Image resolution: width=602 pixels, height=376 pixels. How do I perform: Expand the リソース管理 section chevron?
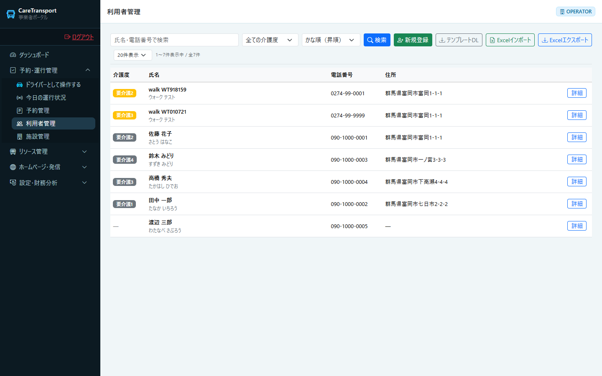point(84,151)
